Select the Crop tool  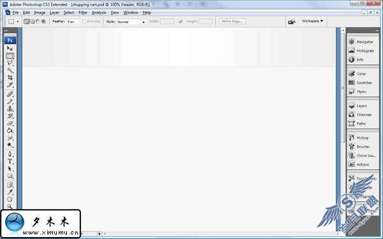[x=10, y=78]
